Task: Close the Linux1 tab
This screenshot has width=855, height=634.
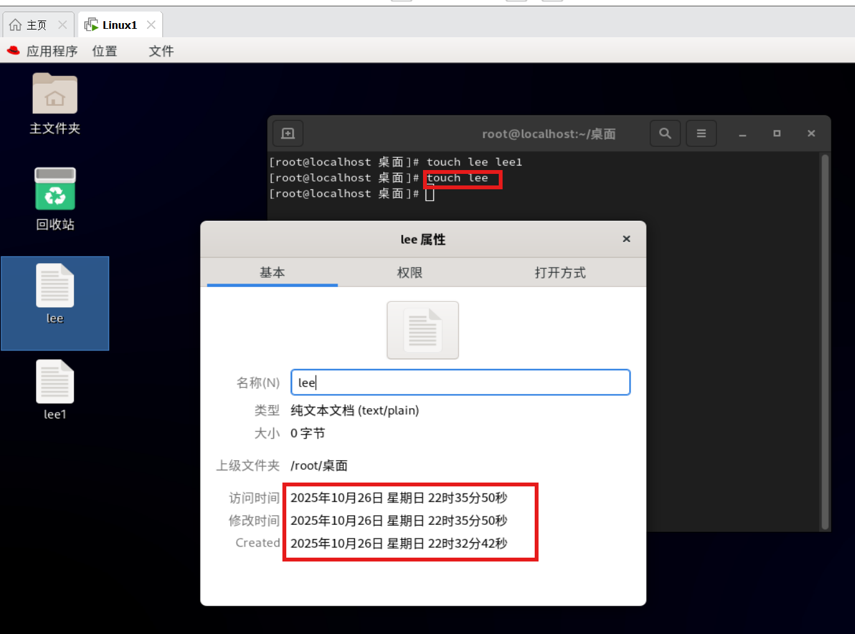Action: pos(151,25)
